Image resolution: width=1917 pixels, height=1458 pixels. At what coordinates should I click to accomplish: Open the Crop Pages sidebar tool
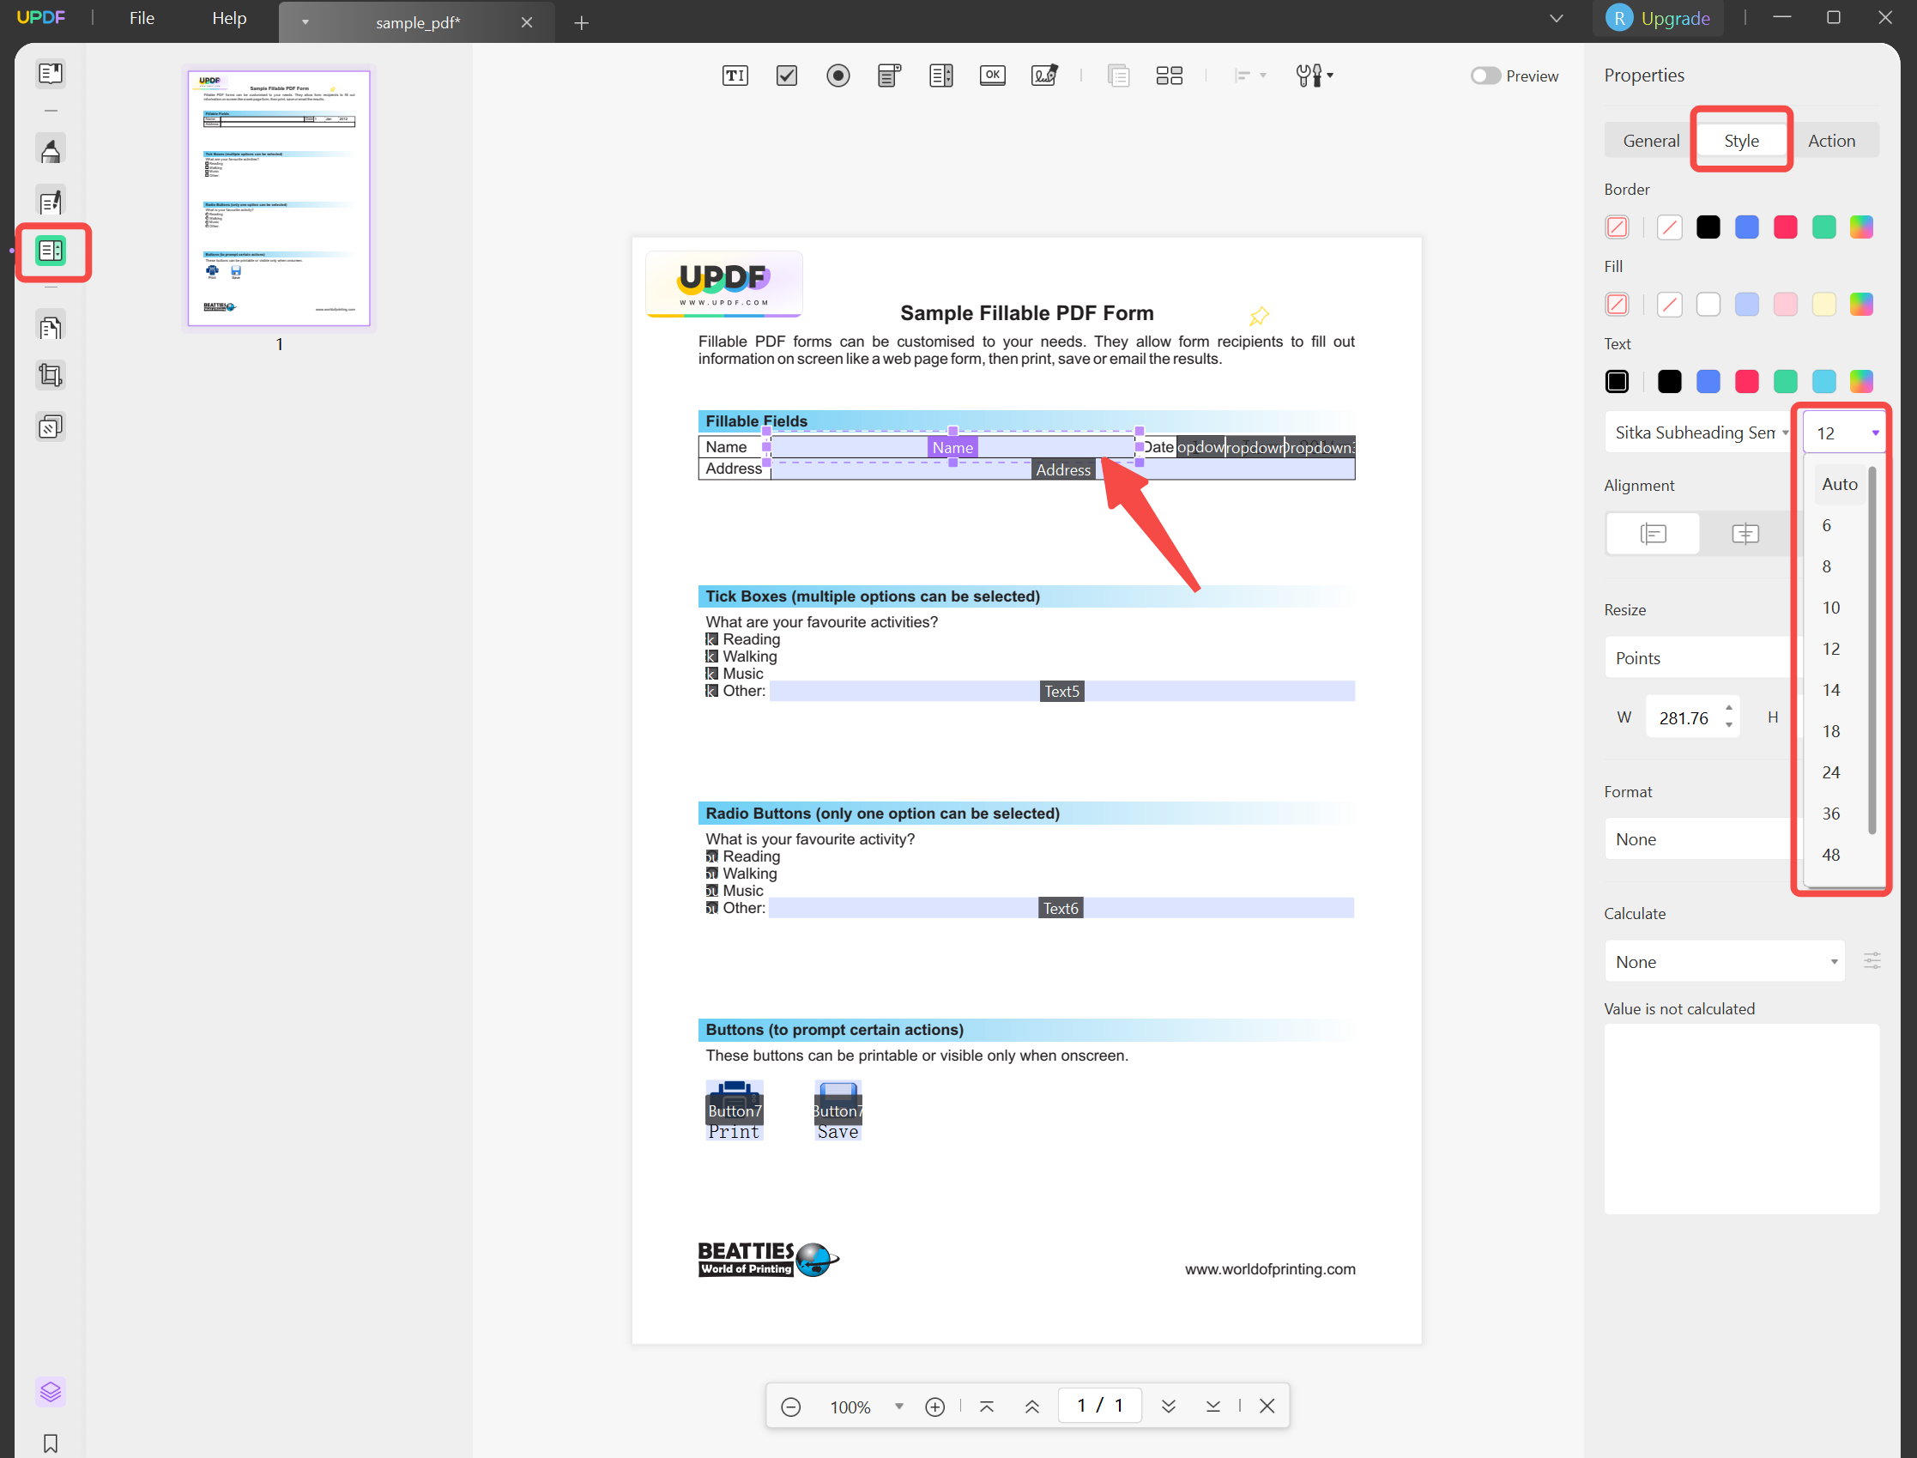[x=51, y=376]
